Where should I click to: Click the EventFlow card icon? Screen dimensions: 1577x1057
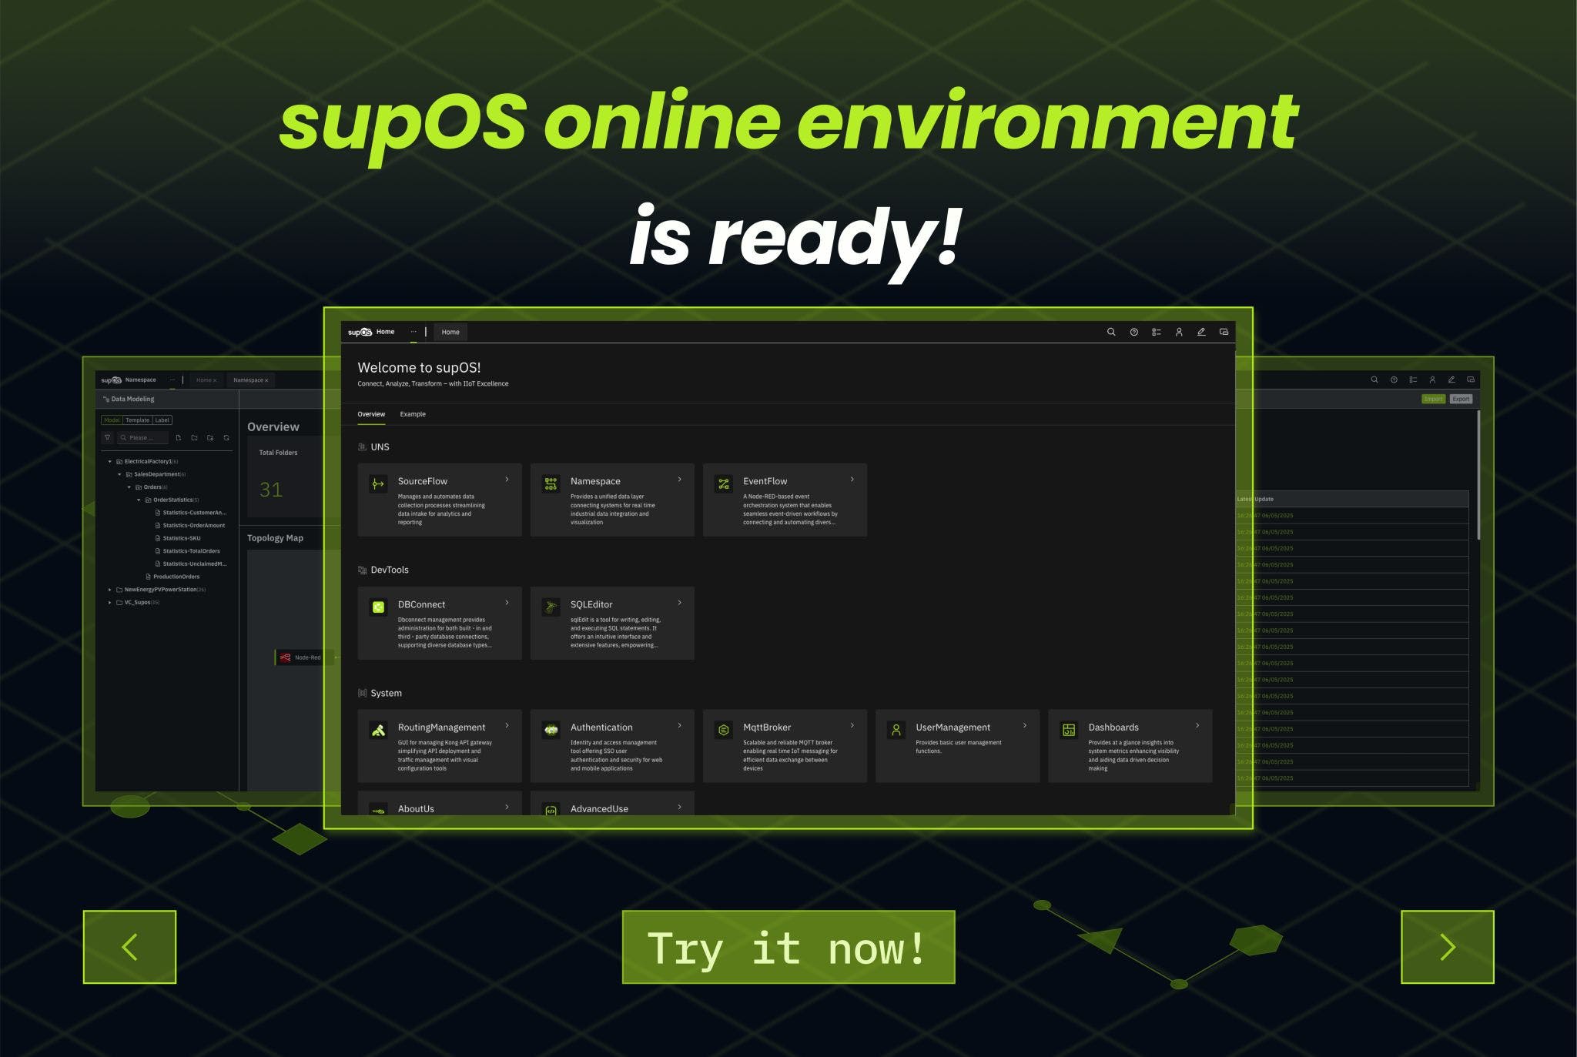pos(723,484)
